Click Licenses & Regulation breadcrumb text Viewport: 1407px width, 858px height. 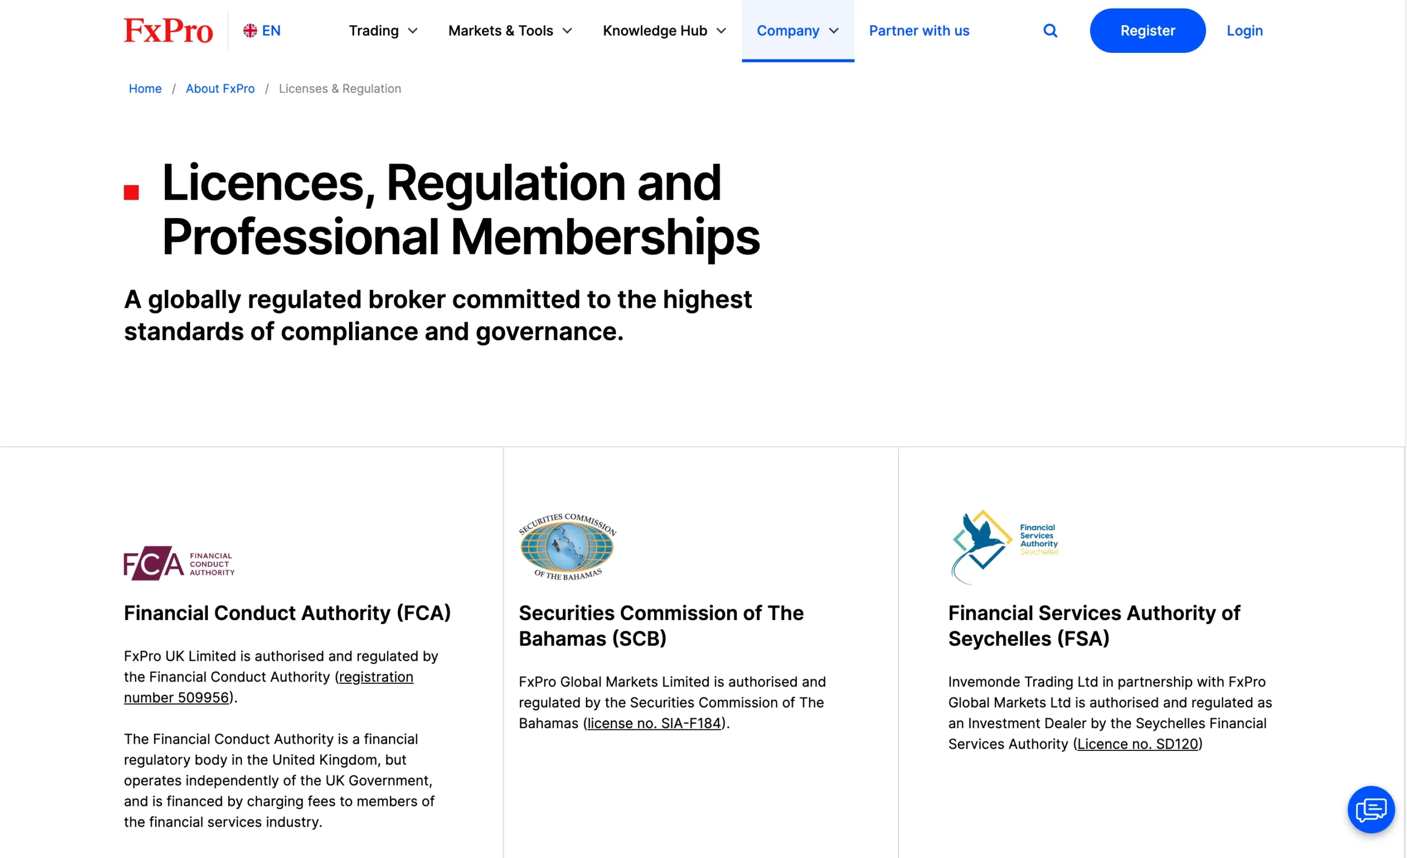[x=340, y=88]
